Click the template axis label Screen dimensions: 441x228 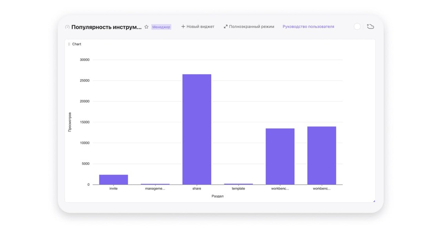coord(239,189)
